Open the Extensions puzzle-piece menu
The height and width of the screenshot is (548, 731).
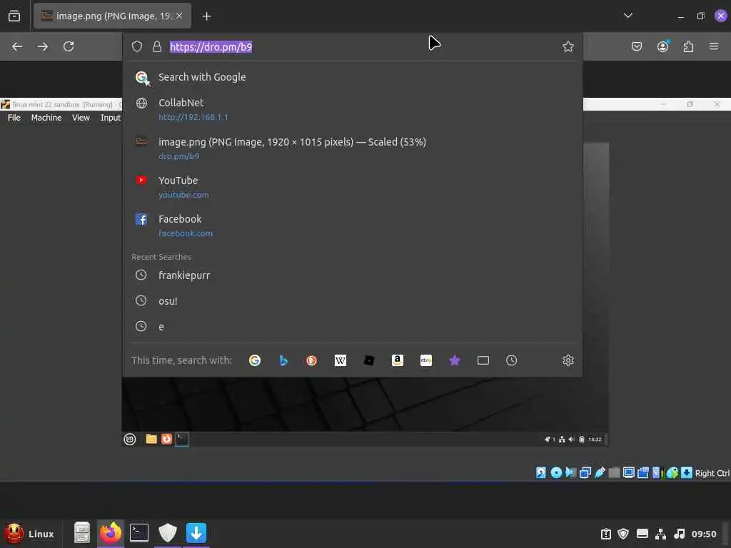pos(688,46)
